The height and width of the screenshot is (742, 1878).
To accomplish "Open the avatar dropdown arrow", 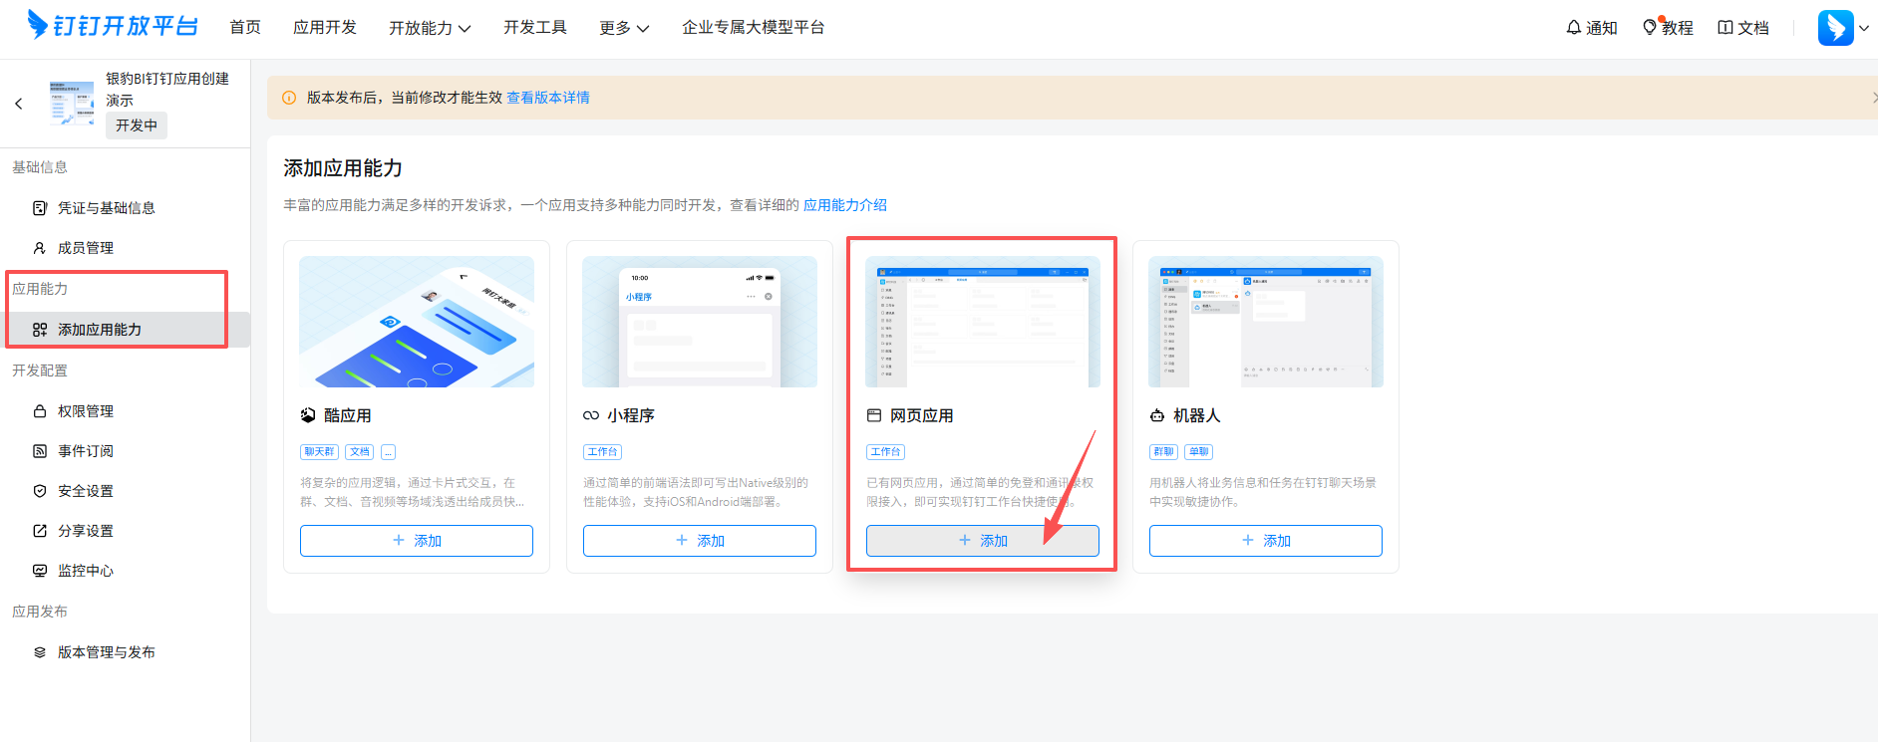I will click(x=1863, y=28).
